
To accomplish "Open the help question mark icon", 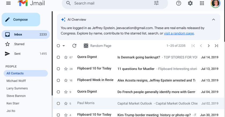I will click(x=178, y=3).
